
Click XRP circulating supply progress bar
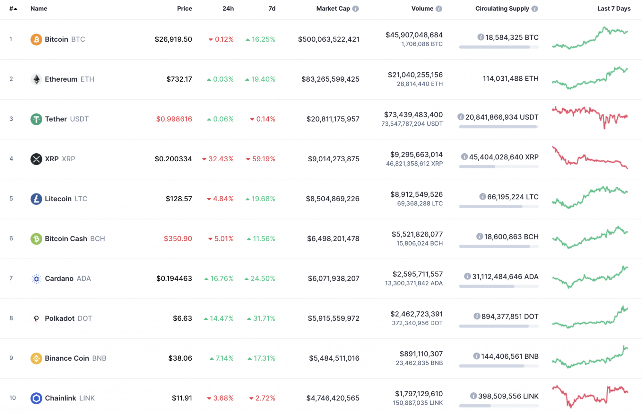pyautogui.click(x=499, y=167)
